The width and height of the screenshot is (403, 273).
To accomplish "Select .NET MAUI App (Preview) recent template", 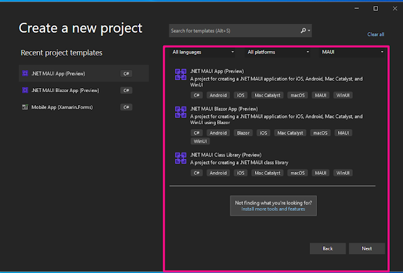I will [x=58, y=73].
